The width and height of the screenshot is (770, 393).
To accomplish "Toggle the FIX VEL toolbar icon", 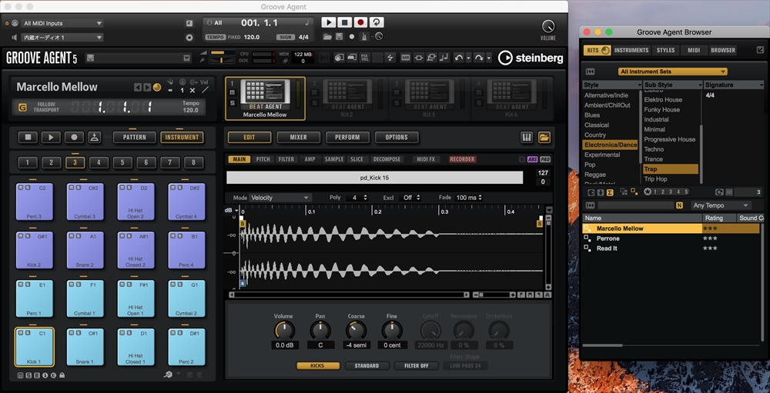I will click(x=365, y=58).
